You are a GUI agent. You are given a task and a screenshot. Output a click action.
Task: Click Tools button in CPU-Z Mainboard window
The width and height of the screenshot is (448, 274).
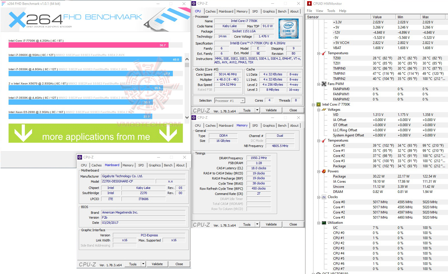(x=133, y=264)
